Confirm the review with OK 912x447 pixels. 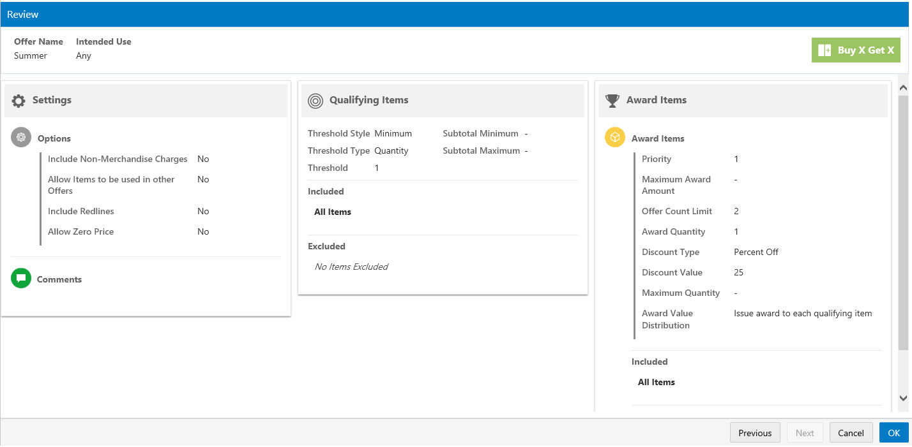click(x=894, y=433)
